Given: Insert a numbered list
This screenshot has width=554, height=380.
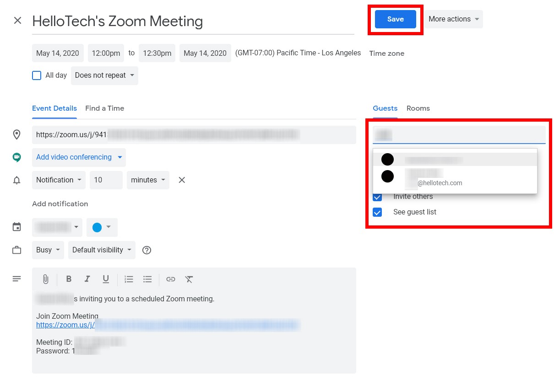Looking at the screenshot, I should [x=129, y=279].
